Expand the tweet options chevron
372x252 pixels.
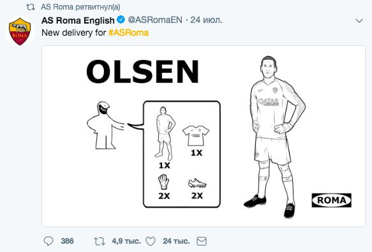point(359,21)
